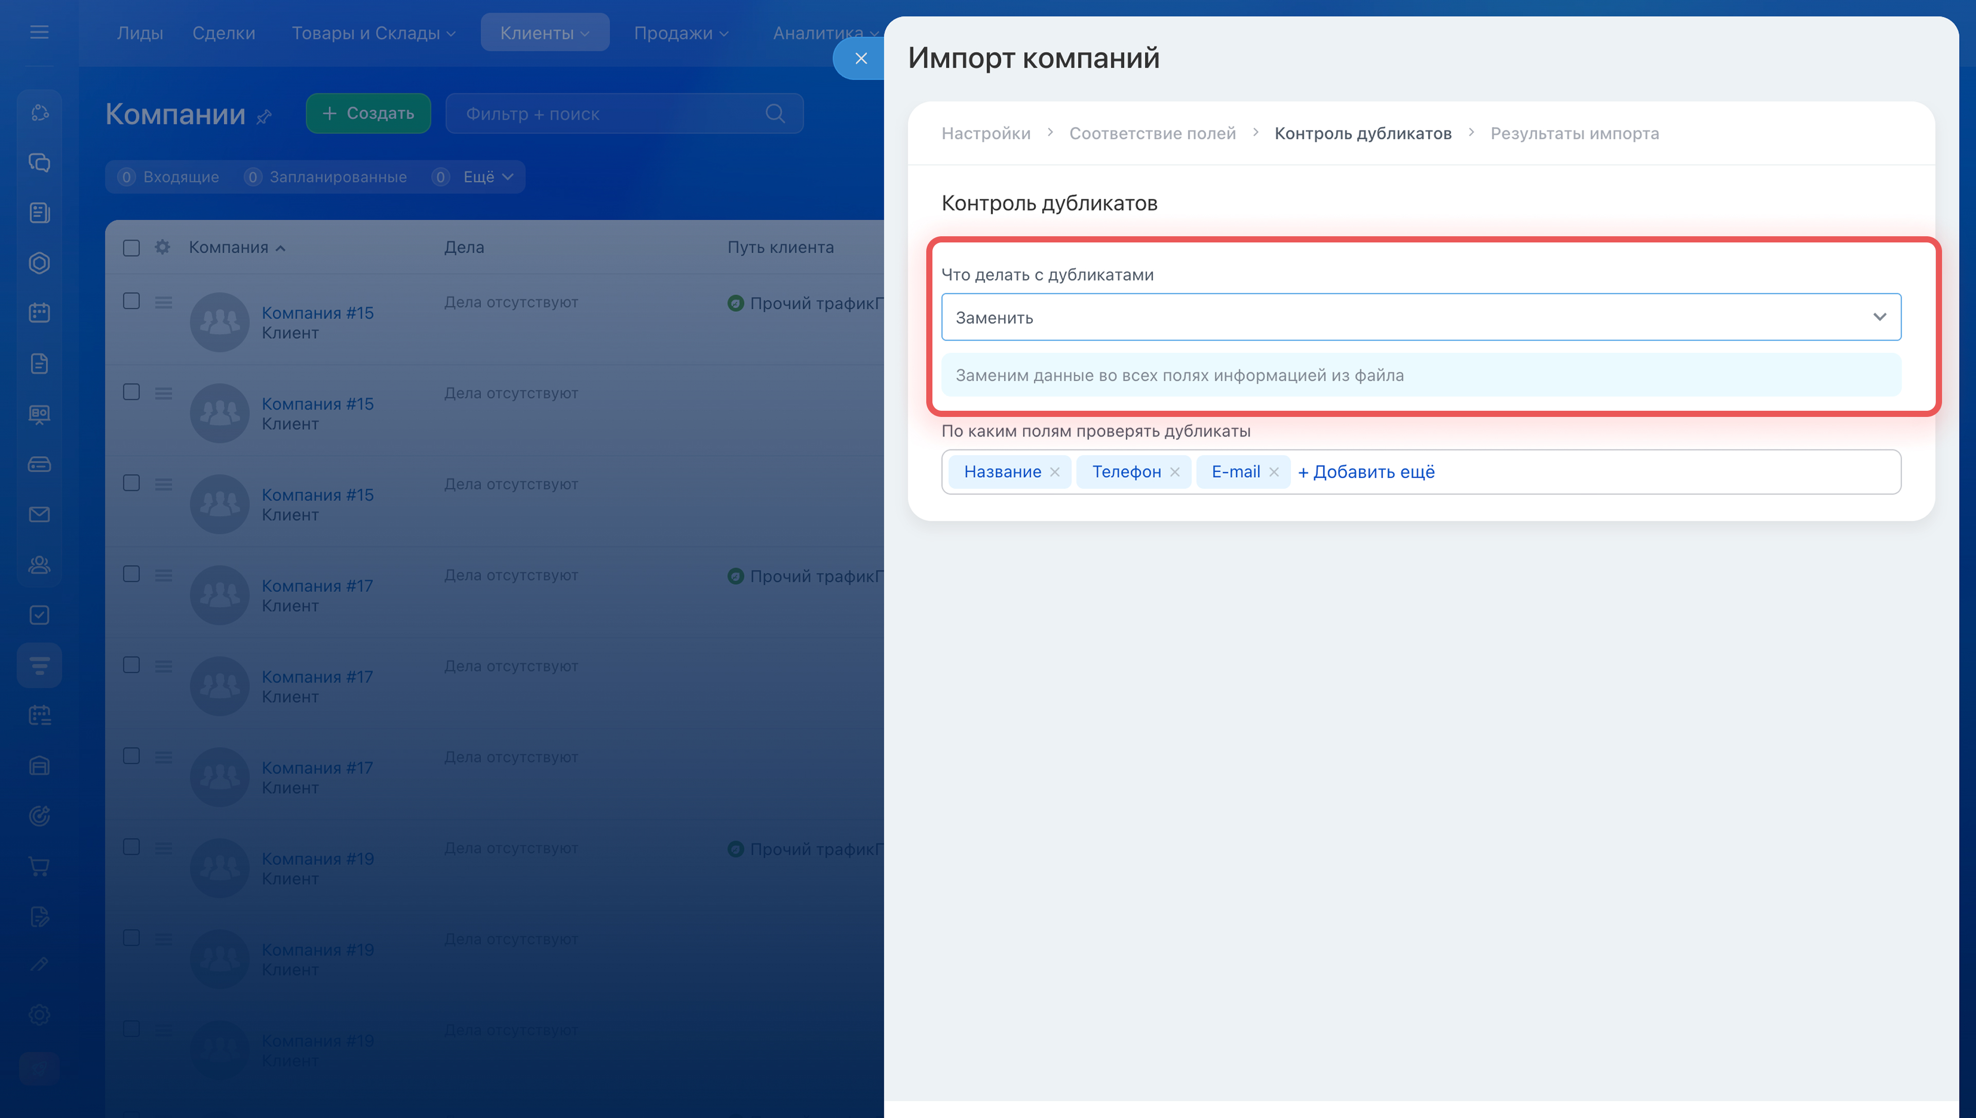Click the search magnifier icon
Screen dimensions: 1976x1118
point(775,114)
